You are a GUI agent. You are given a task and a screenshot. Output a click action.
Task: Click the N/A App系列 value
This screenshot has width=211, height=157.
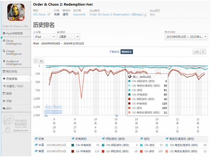152,14
